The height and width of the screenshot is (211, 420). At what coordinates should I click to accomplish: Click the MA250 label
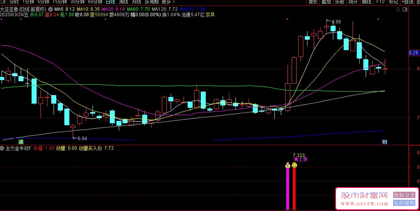pyautogui.click(x=192, y=9)
